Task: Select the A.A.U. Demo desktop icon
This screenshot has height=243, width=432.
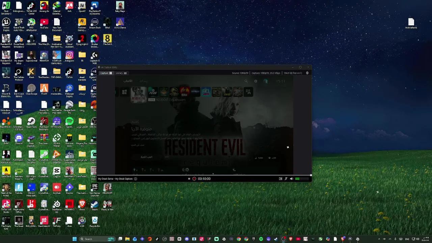Action: coord(120,24)
